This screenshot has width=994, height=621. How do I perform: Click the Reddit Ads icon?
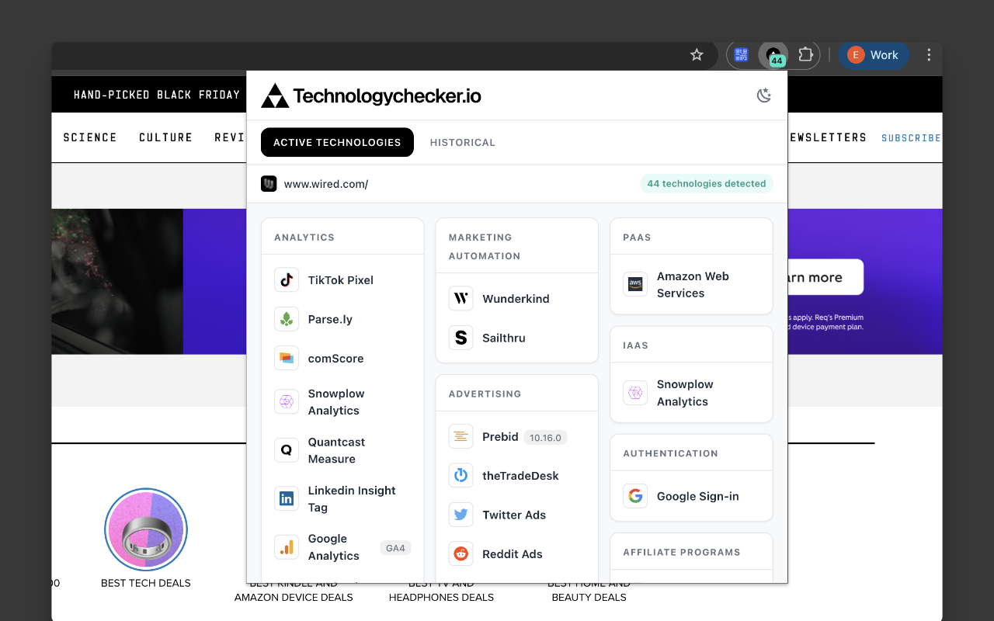pyautogui.click(x=461, y=554)
